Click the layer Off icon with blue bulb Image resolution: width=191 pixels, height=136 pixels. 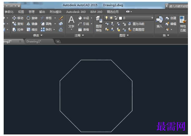tap(107, 24)
